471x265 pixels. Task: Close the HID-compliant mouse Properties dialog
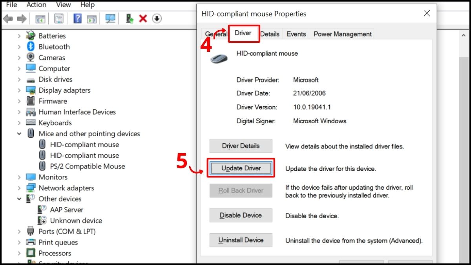(x=427, y=13)
